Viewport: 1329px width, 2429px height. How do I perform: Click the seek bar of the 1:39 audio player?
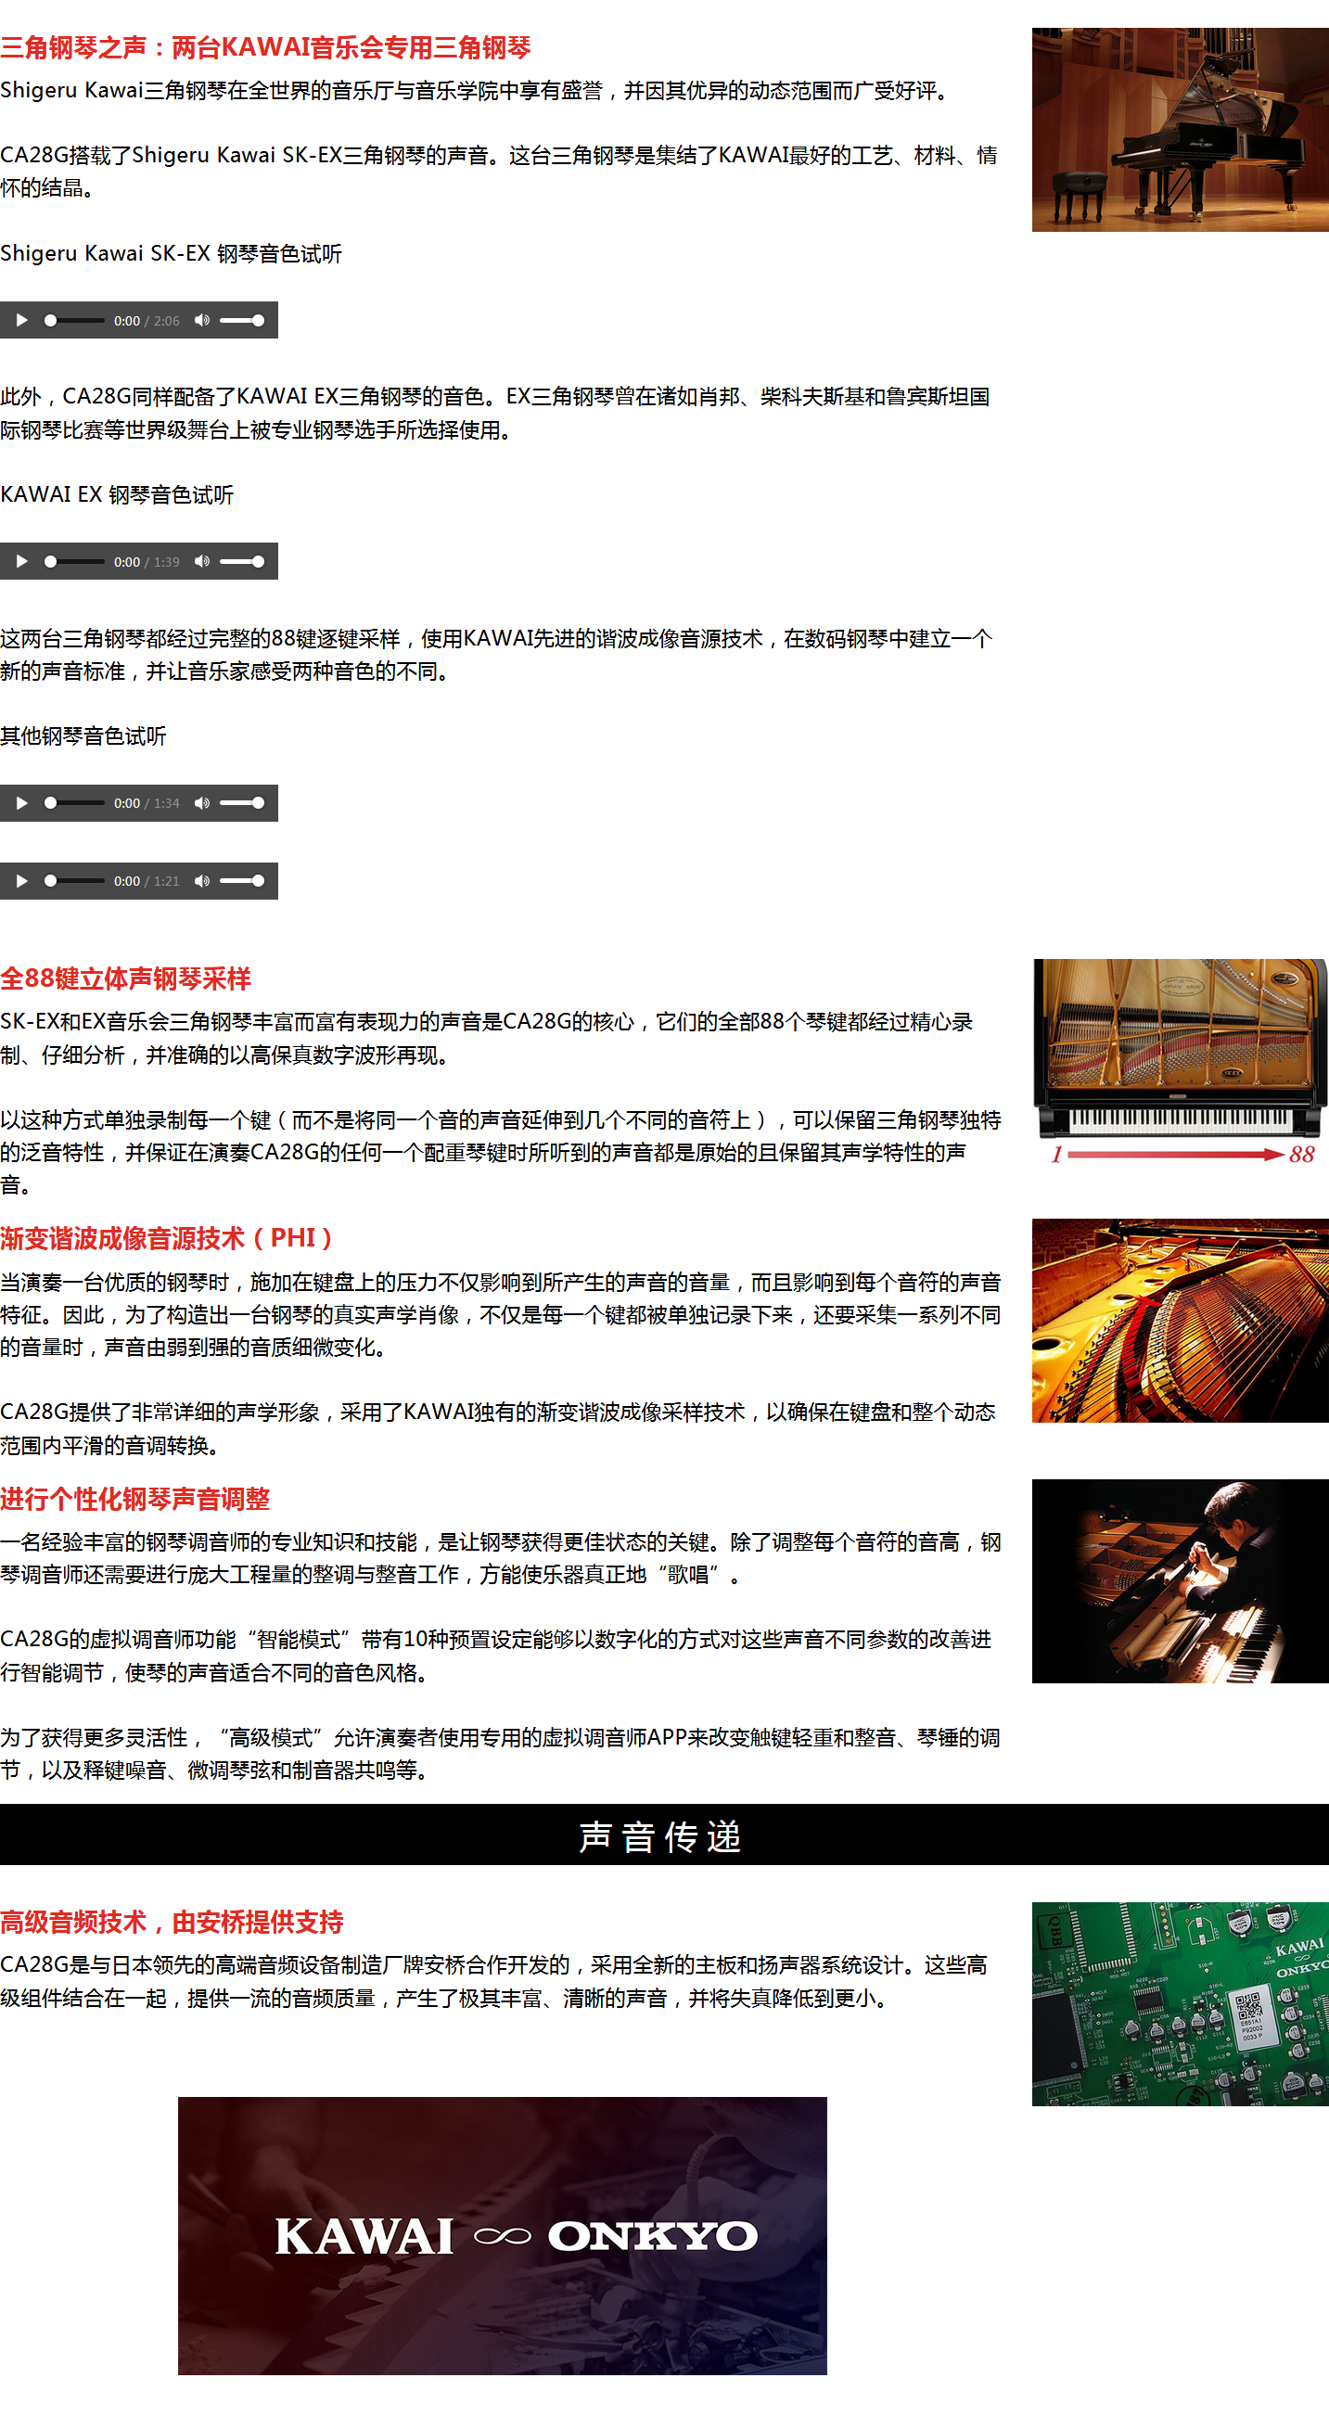point(75,562)
